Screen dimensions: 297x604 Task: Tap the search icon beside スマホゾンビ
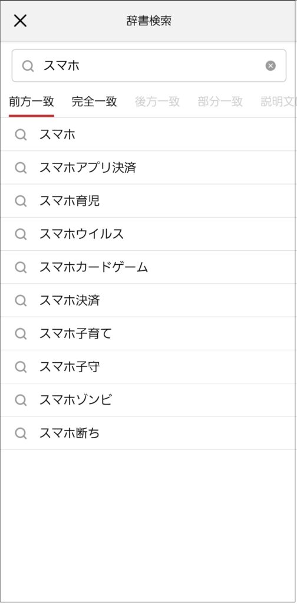(x=21, y=401)
